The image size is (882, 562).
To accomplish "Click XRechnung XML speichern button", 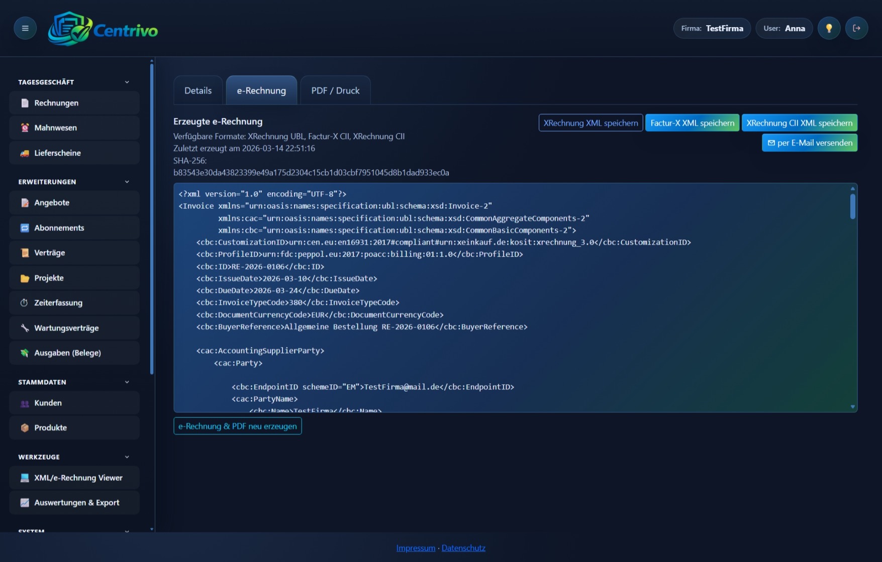I will click(x=591, y=123).
